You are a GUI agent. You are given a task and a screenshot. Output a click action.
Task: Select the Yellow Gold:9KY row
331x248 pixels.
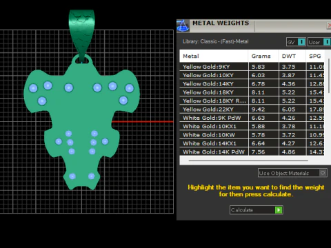click(x=252, y=67)
